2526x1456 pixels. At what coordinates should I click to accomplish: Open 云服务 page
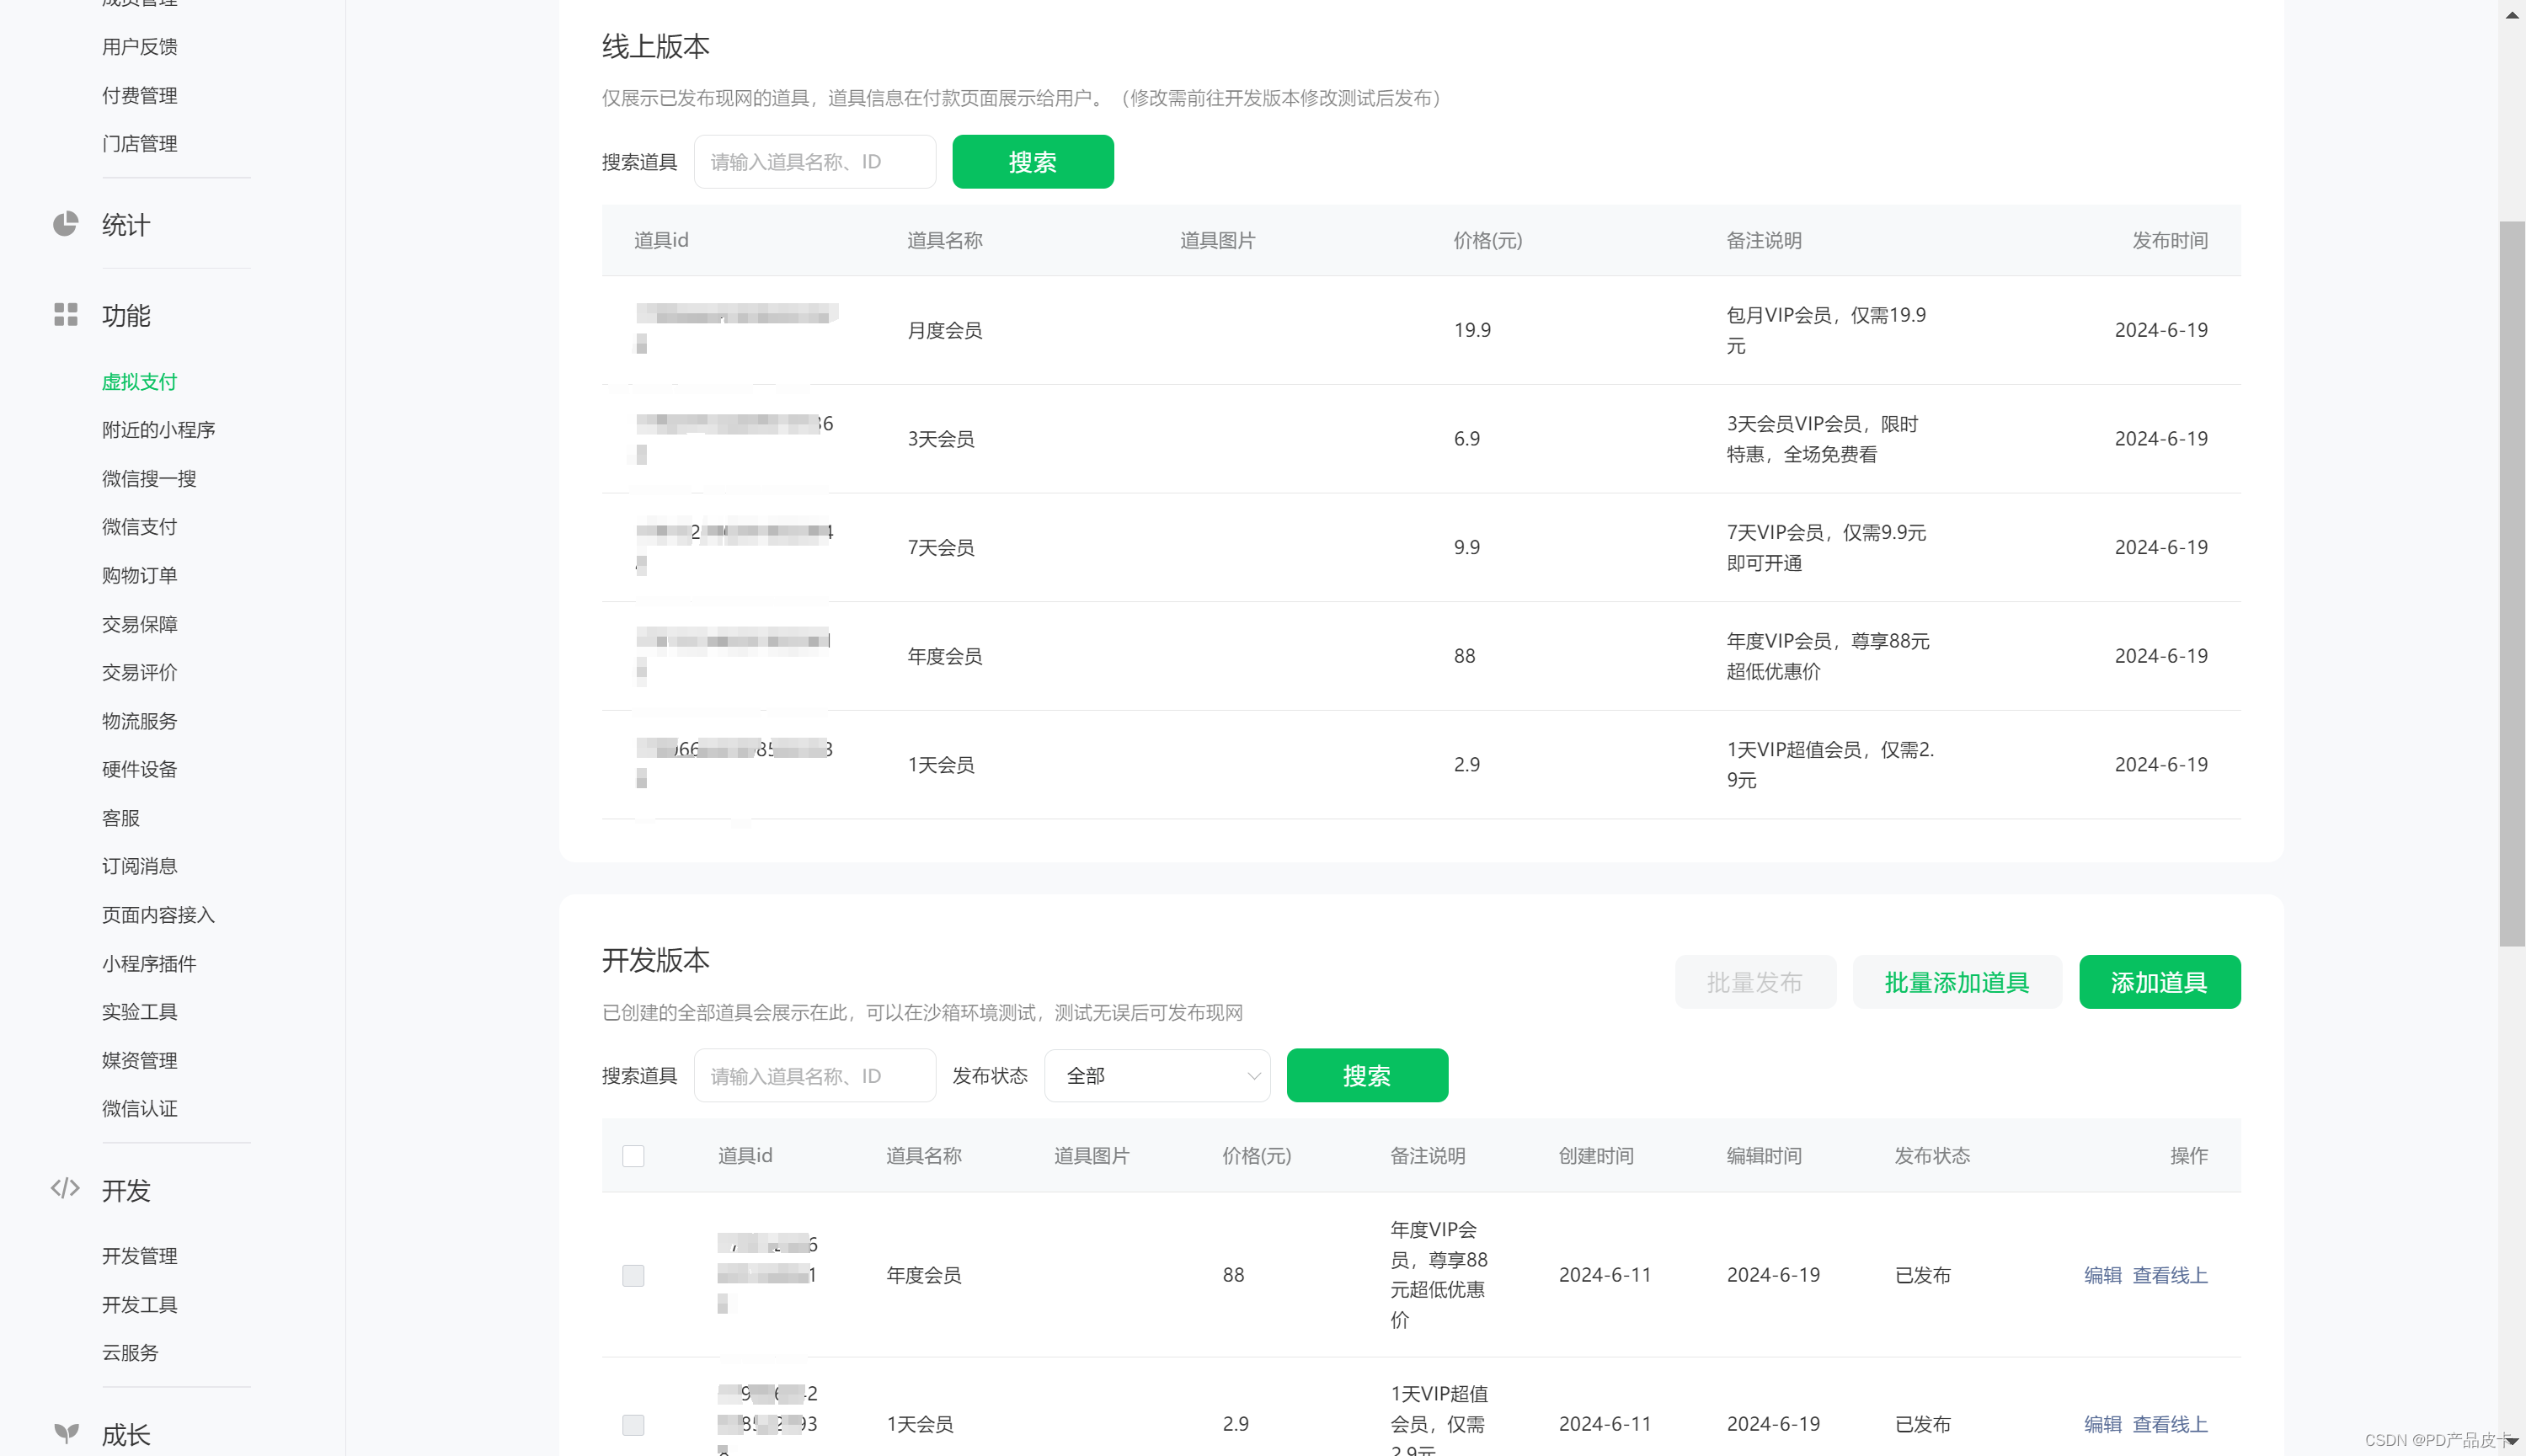tap(131, 1353)
